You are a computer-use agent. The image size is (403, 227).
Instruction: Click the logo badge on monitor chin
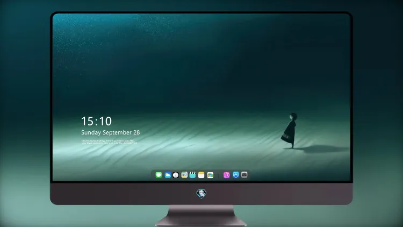click(201, 194)
